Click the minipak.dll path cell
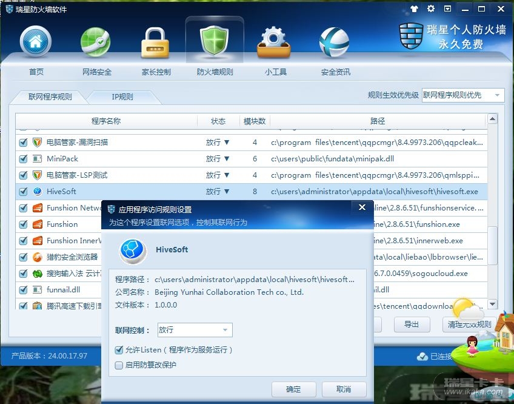Viewport: 514px width, 404px height. click(x=332, y=159)
